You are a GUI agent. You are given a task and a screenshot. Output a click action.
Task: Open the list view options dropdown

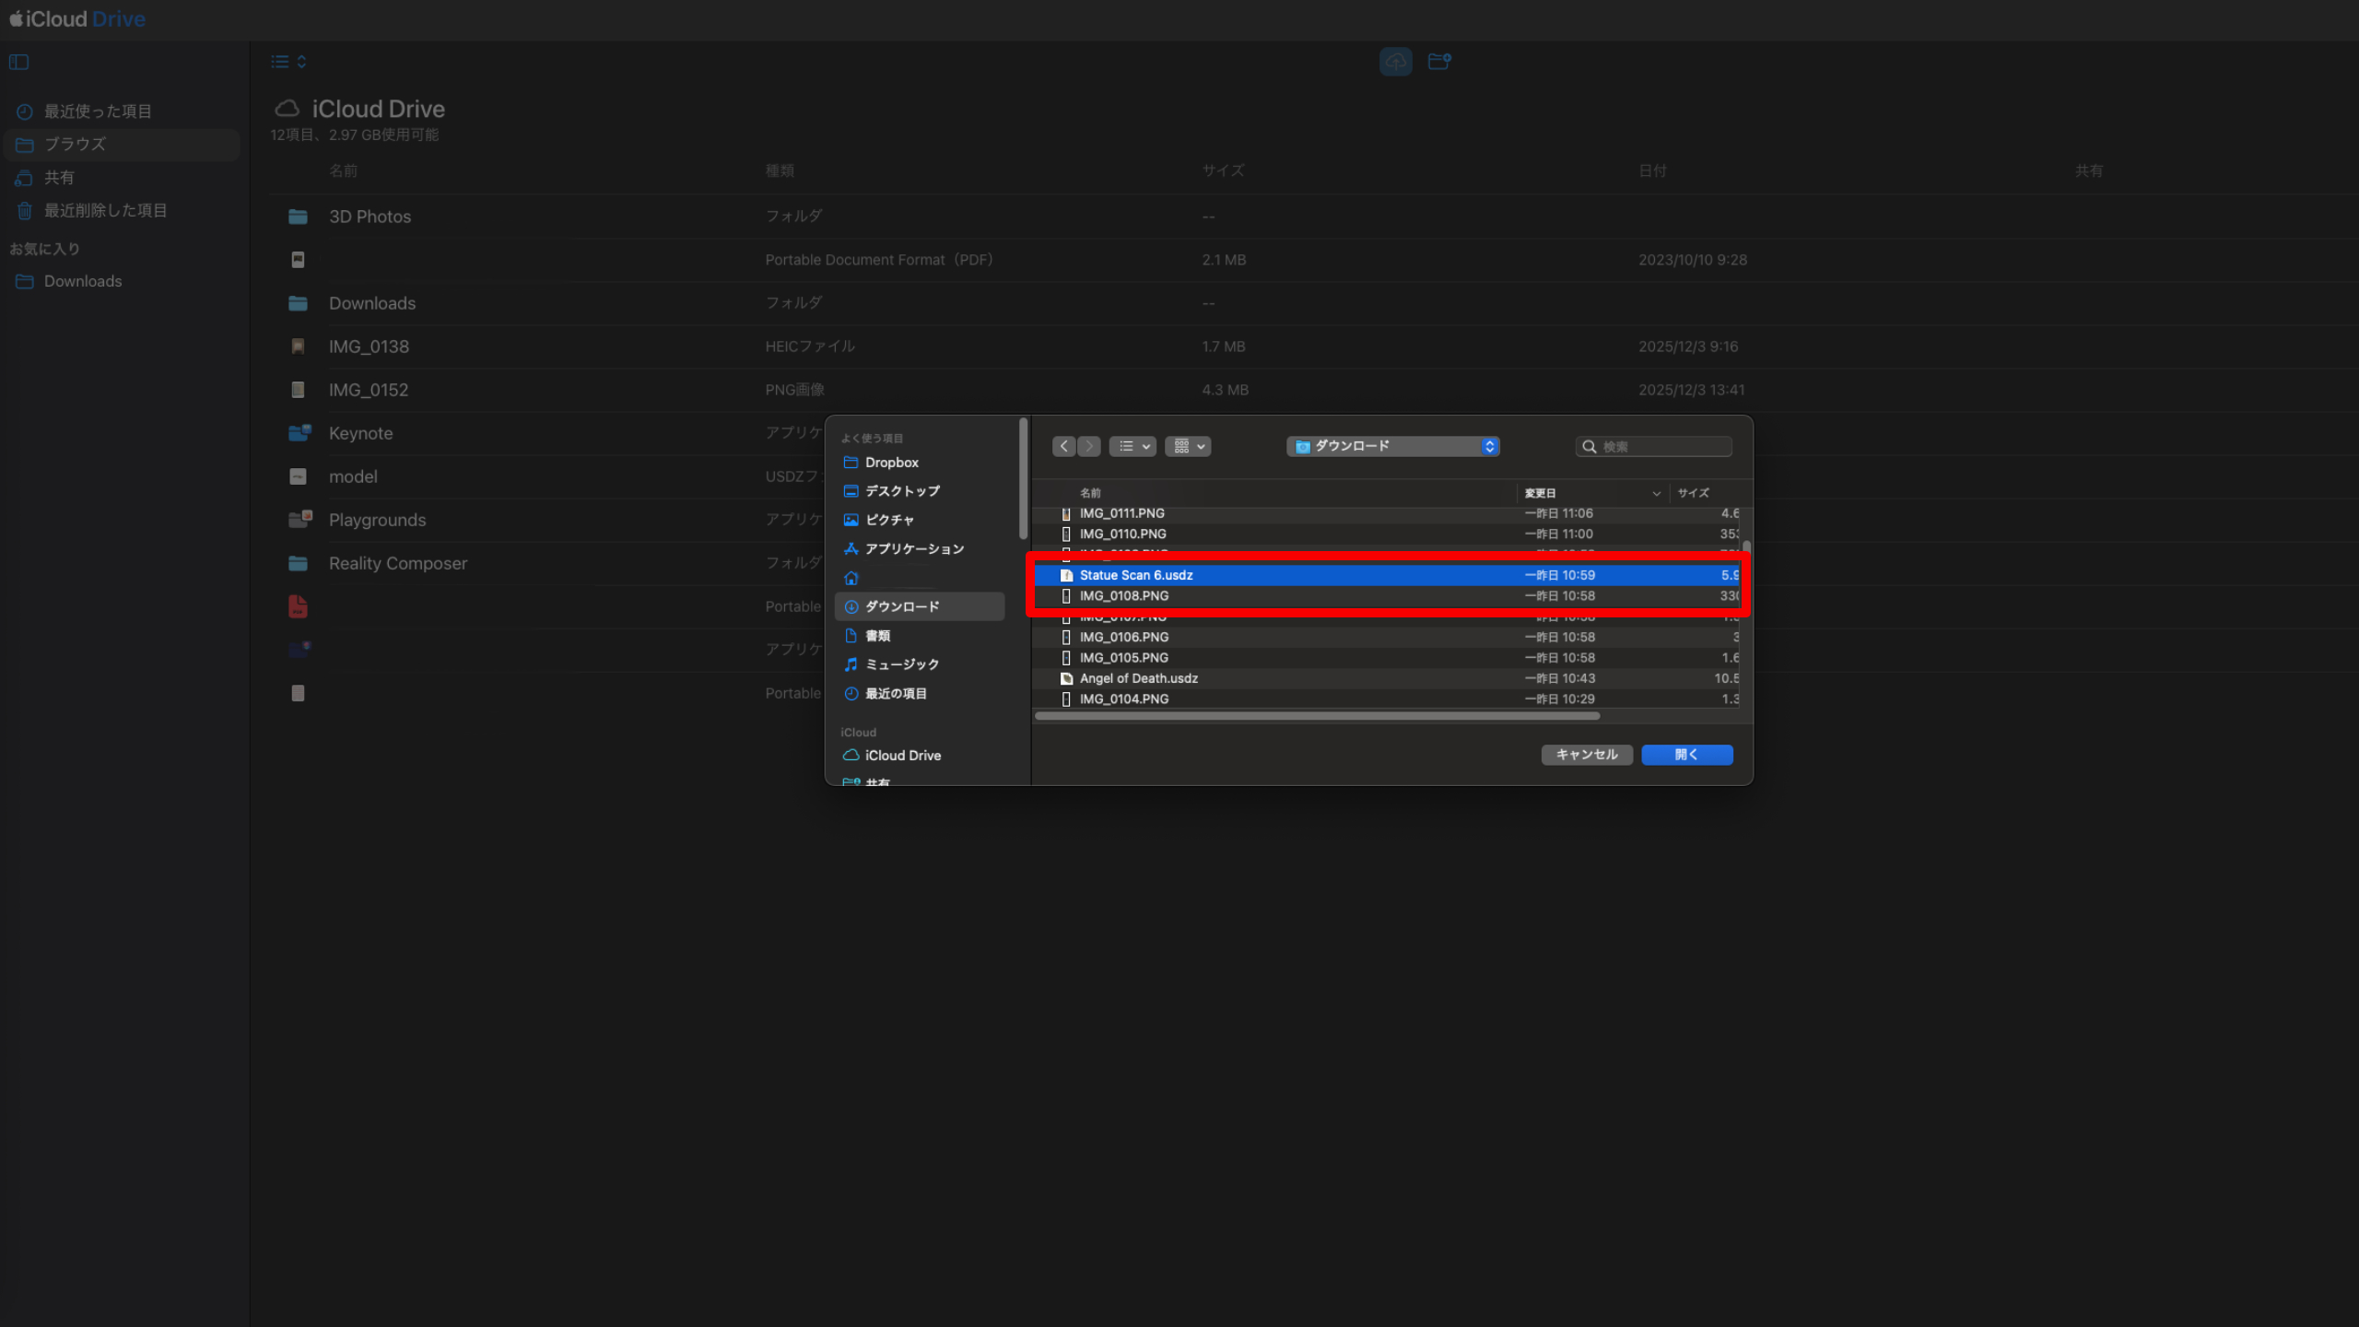[x=1132, y=446]
